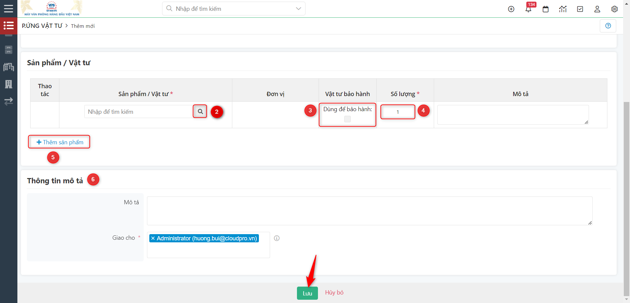Open the factory building sidebar icon
Viewport: 630px width, 303px height.
9,67
